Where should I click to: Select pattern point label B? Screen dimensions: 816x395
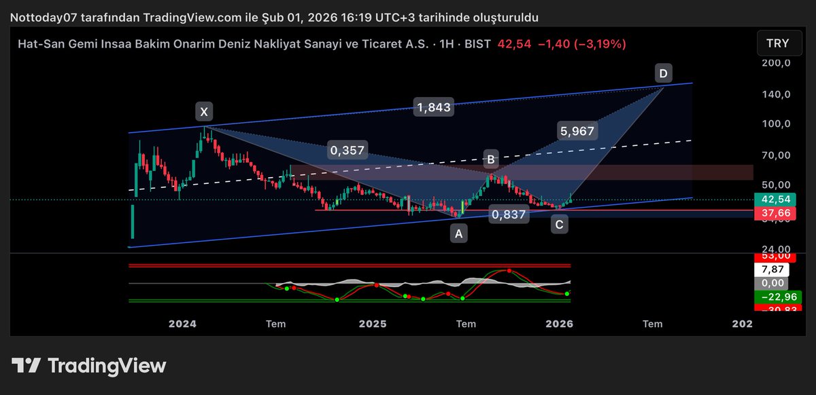[x=491, y=161]
